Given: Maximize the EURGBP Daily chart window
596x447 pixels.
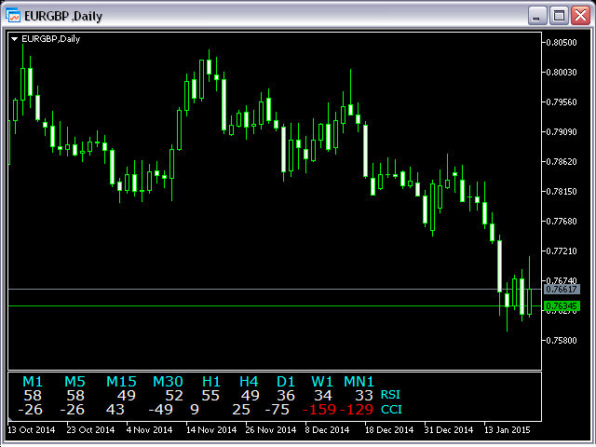Looking at the screenshot, I should coord(559,16).
